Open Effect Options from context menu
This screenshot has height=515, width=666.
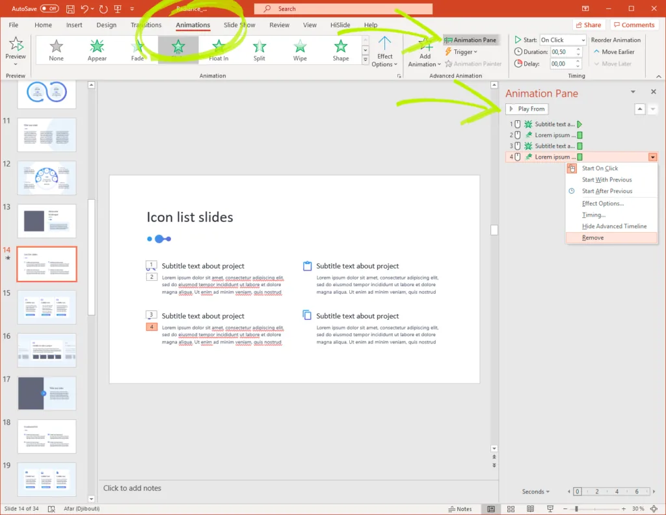pyautogui.click(x=611, y=204)
